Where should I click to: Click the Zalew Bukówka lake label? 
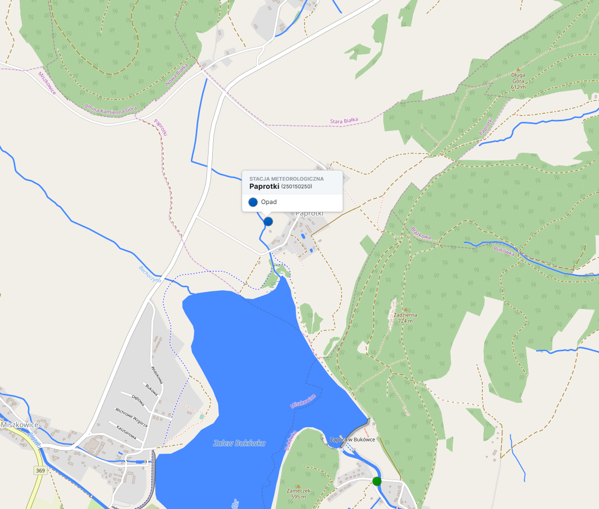pyautogui.click(x=239, y=444)
